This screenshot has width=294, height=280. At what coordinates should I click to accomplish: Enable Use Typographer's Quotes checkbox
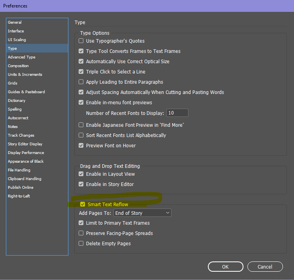(81, 41)
